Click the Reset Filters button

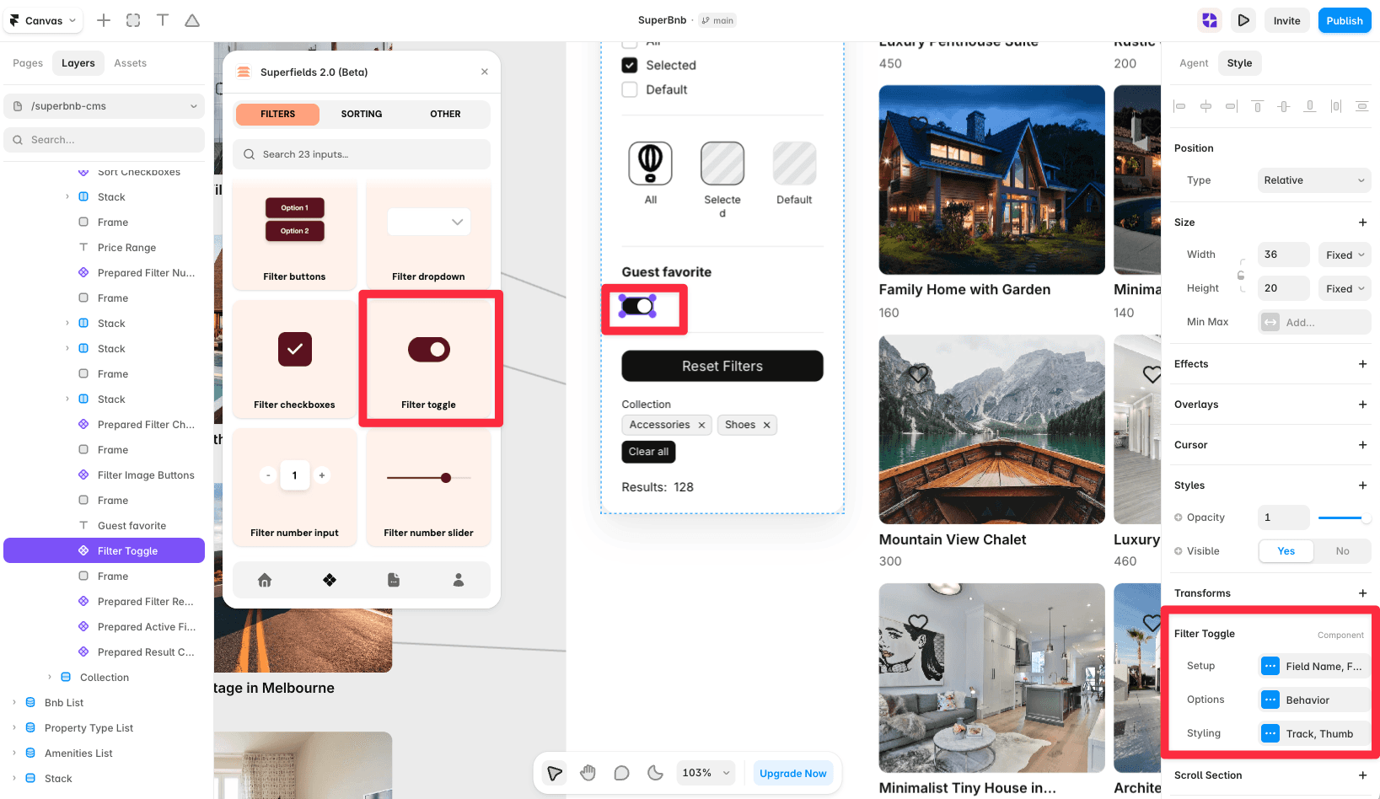click(x=722, y=366)
